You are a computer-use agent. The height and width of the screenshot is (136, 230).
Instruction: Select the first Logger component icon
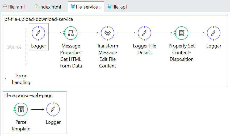39,33
